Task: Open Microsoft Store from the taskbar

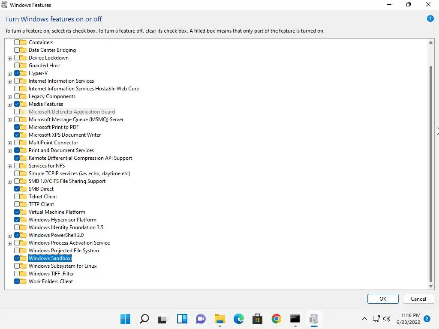Action: click(257, 319)
